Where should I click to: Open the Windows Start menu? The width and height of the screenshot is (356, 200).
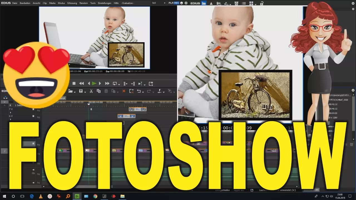click(4, 196)
